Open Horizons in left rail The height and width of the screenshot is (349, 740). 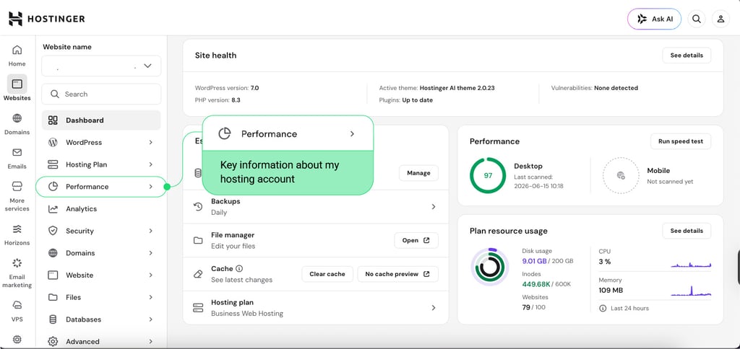point(17,235)
